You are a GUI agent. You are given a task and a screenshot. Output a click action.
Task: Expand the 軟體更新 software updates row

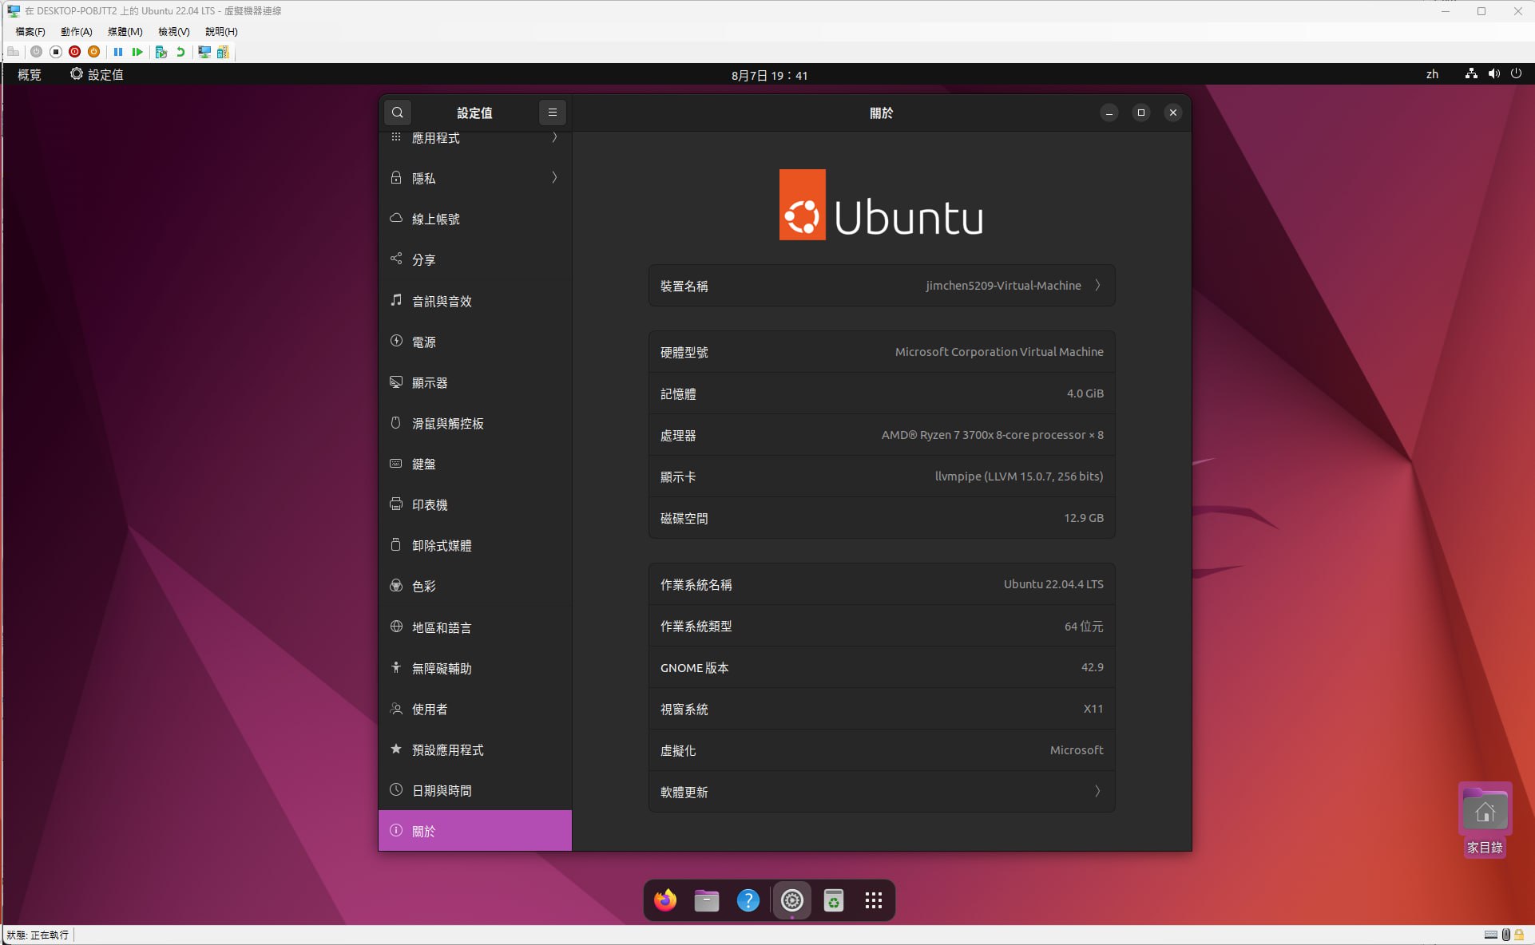pyautogui.click(x=882, y=792)
